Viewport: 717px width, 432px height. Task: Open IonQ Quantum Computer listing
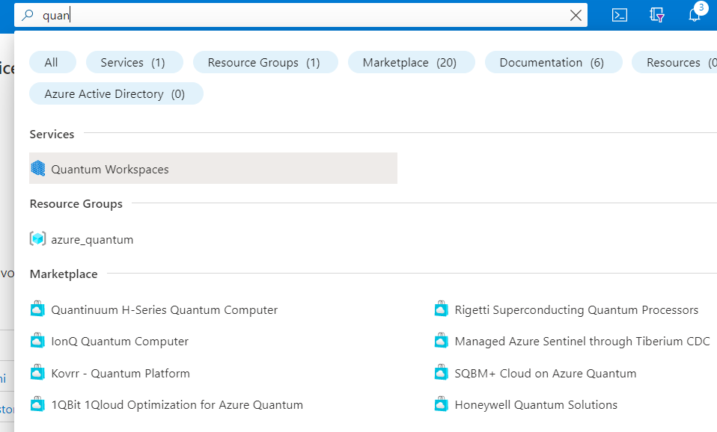click(x=120, y=342)
